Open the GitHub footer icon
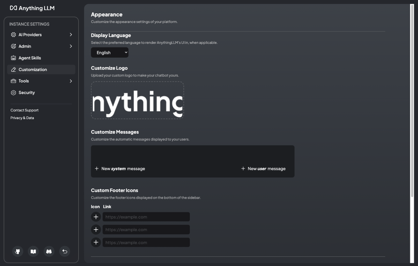 [x=18, y=251]
